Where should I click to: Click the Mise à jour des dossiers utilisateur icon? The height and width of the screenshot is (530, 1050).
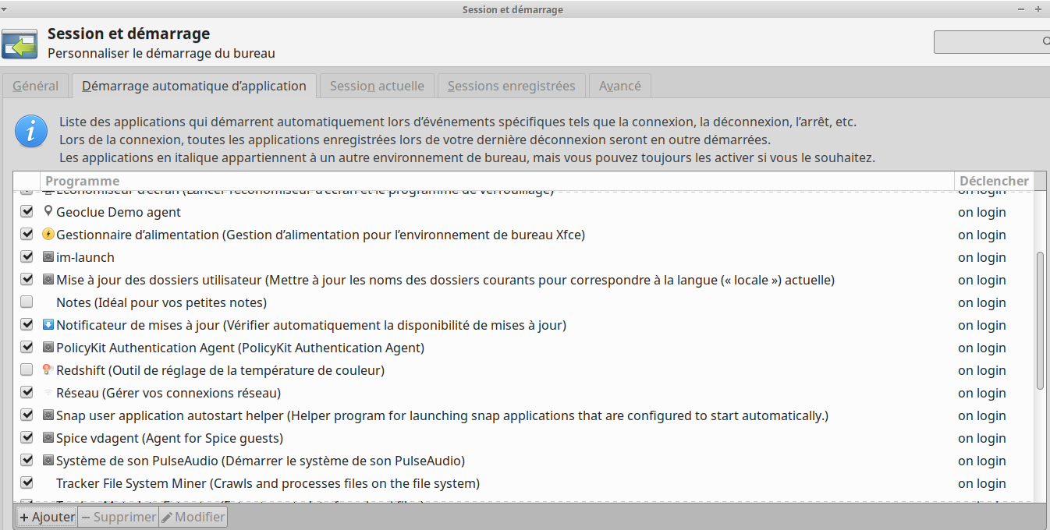[x=48, y=279]
